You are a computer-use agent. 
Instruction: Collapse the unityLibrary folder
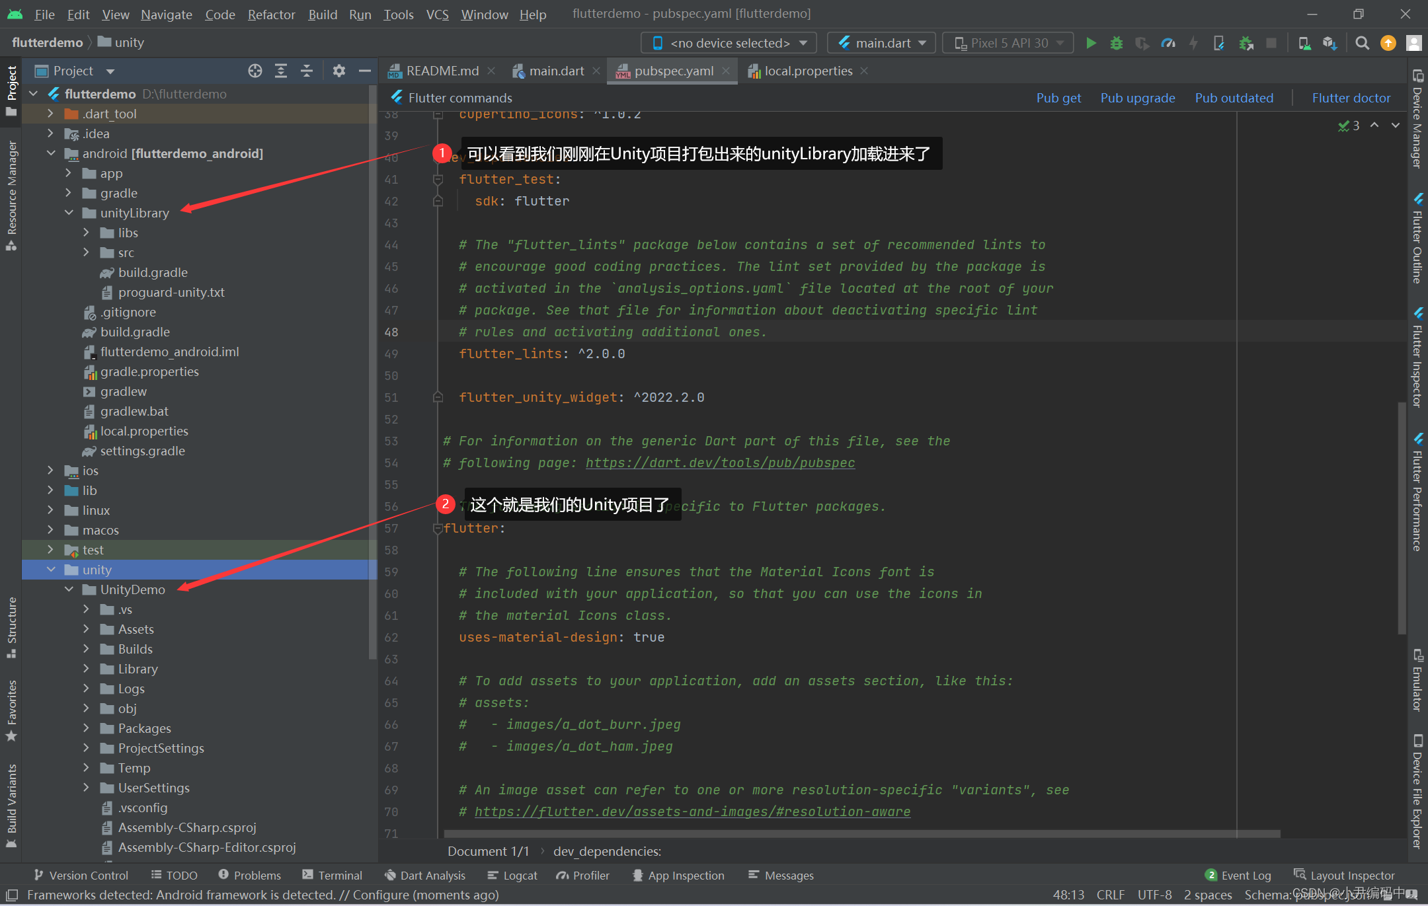click(x=69, y=213)
